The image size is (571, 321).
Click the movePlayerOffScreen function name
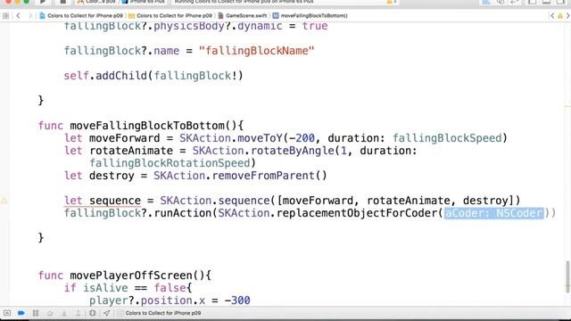click(131, 276)
